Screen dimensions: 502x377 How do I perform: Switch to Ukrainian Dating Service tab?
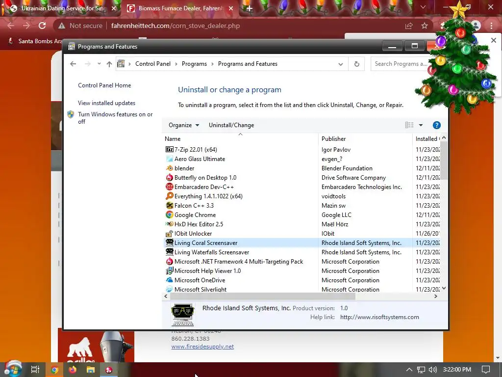tap(61, 8)
